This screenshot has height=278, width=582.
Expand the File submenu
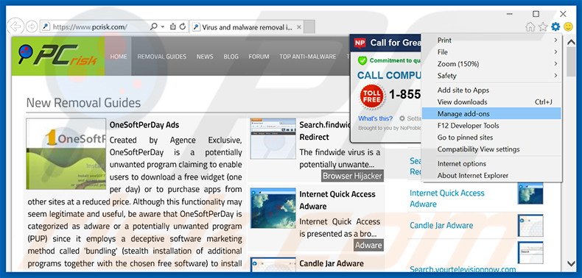[x=491, y=52]
